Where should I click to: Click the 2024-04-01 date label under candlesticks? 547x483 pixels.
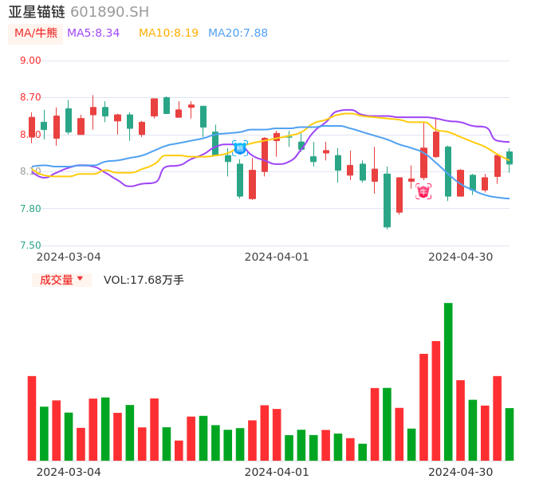pos(277,257)
